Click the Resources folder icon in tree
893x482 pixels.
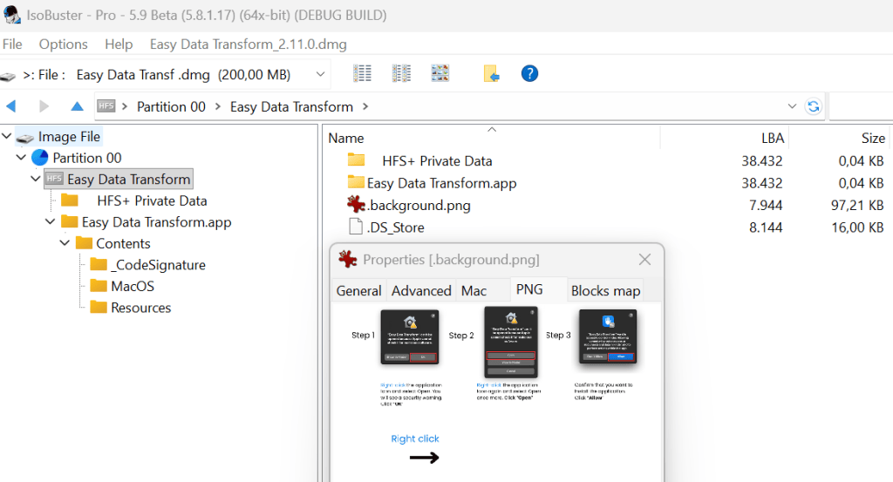coord(99,307)
